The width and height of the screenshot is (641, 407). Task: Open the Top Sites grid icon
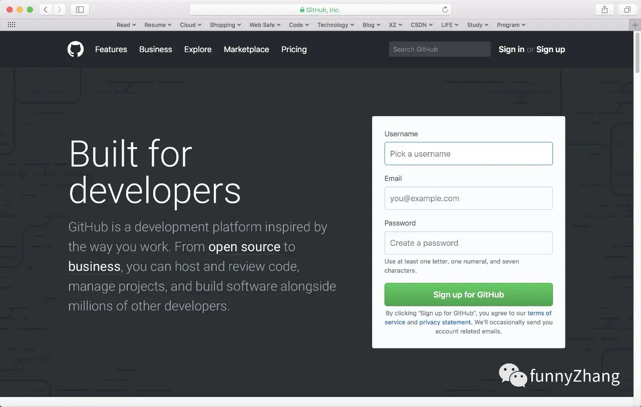pyautogui.click(x=12, y=25)
